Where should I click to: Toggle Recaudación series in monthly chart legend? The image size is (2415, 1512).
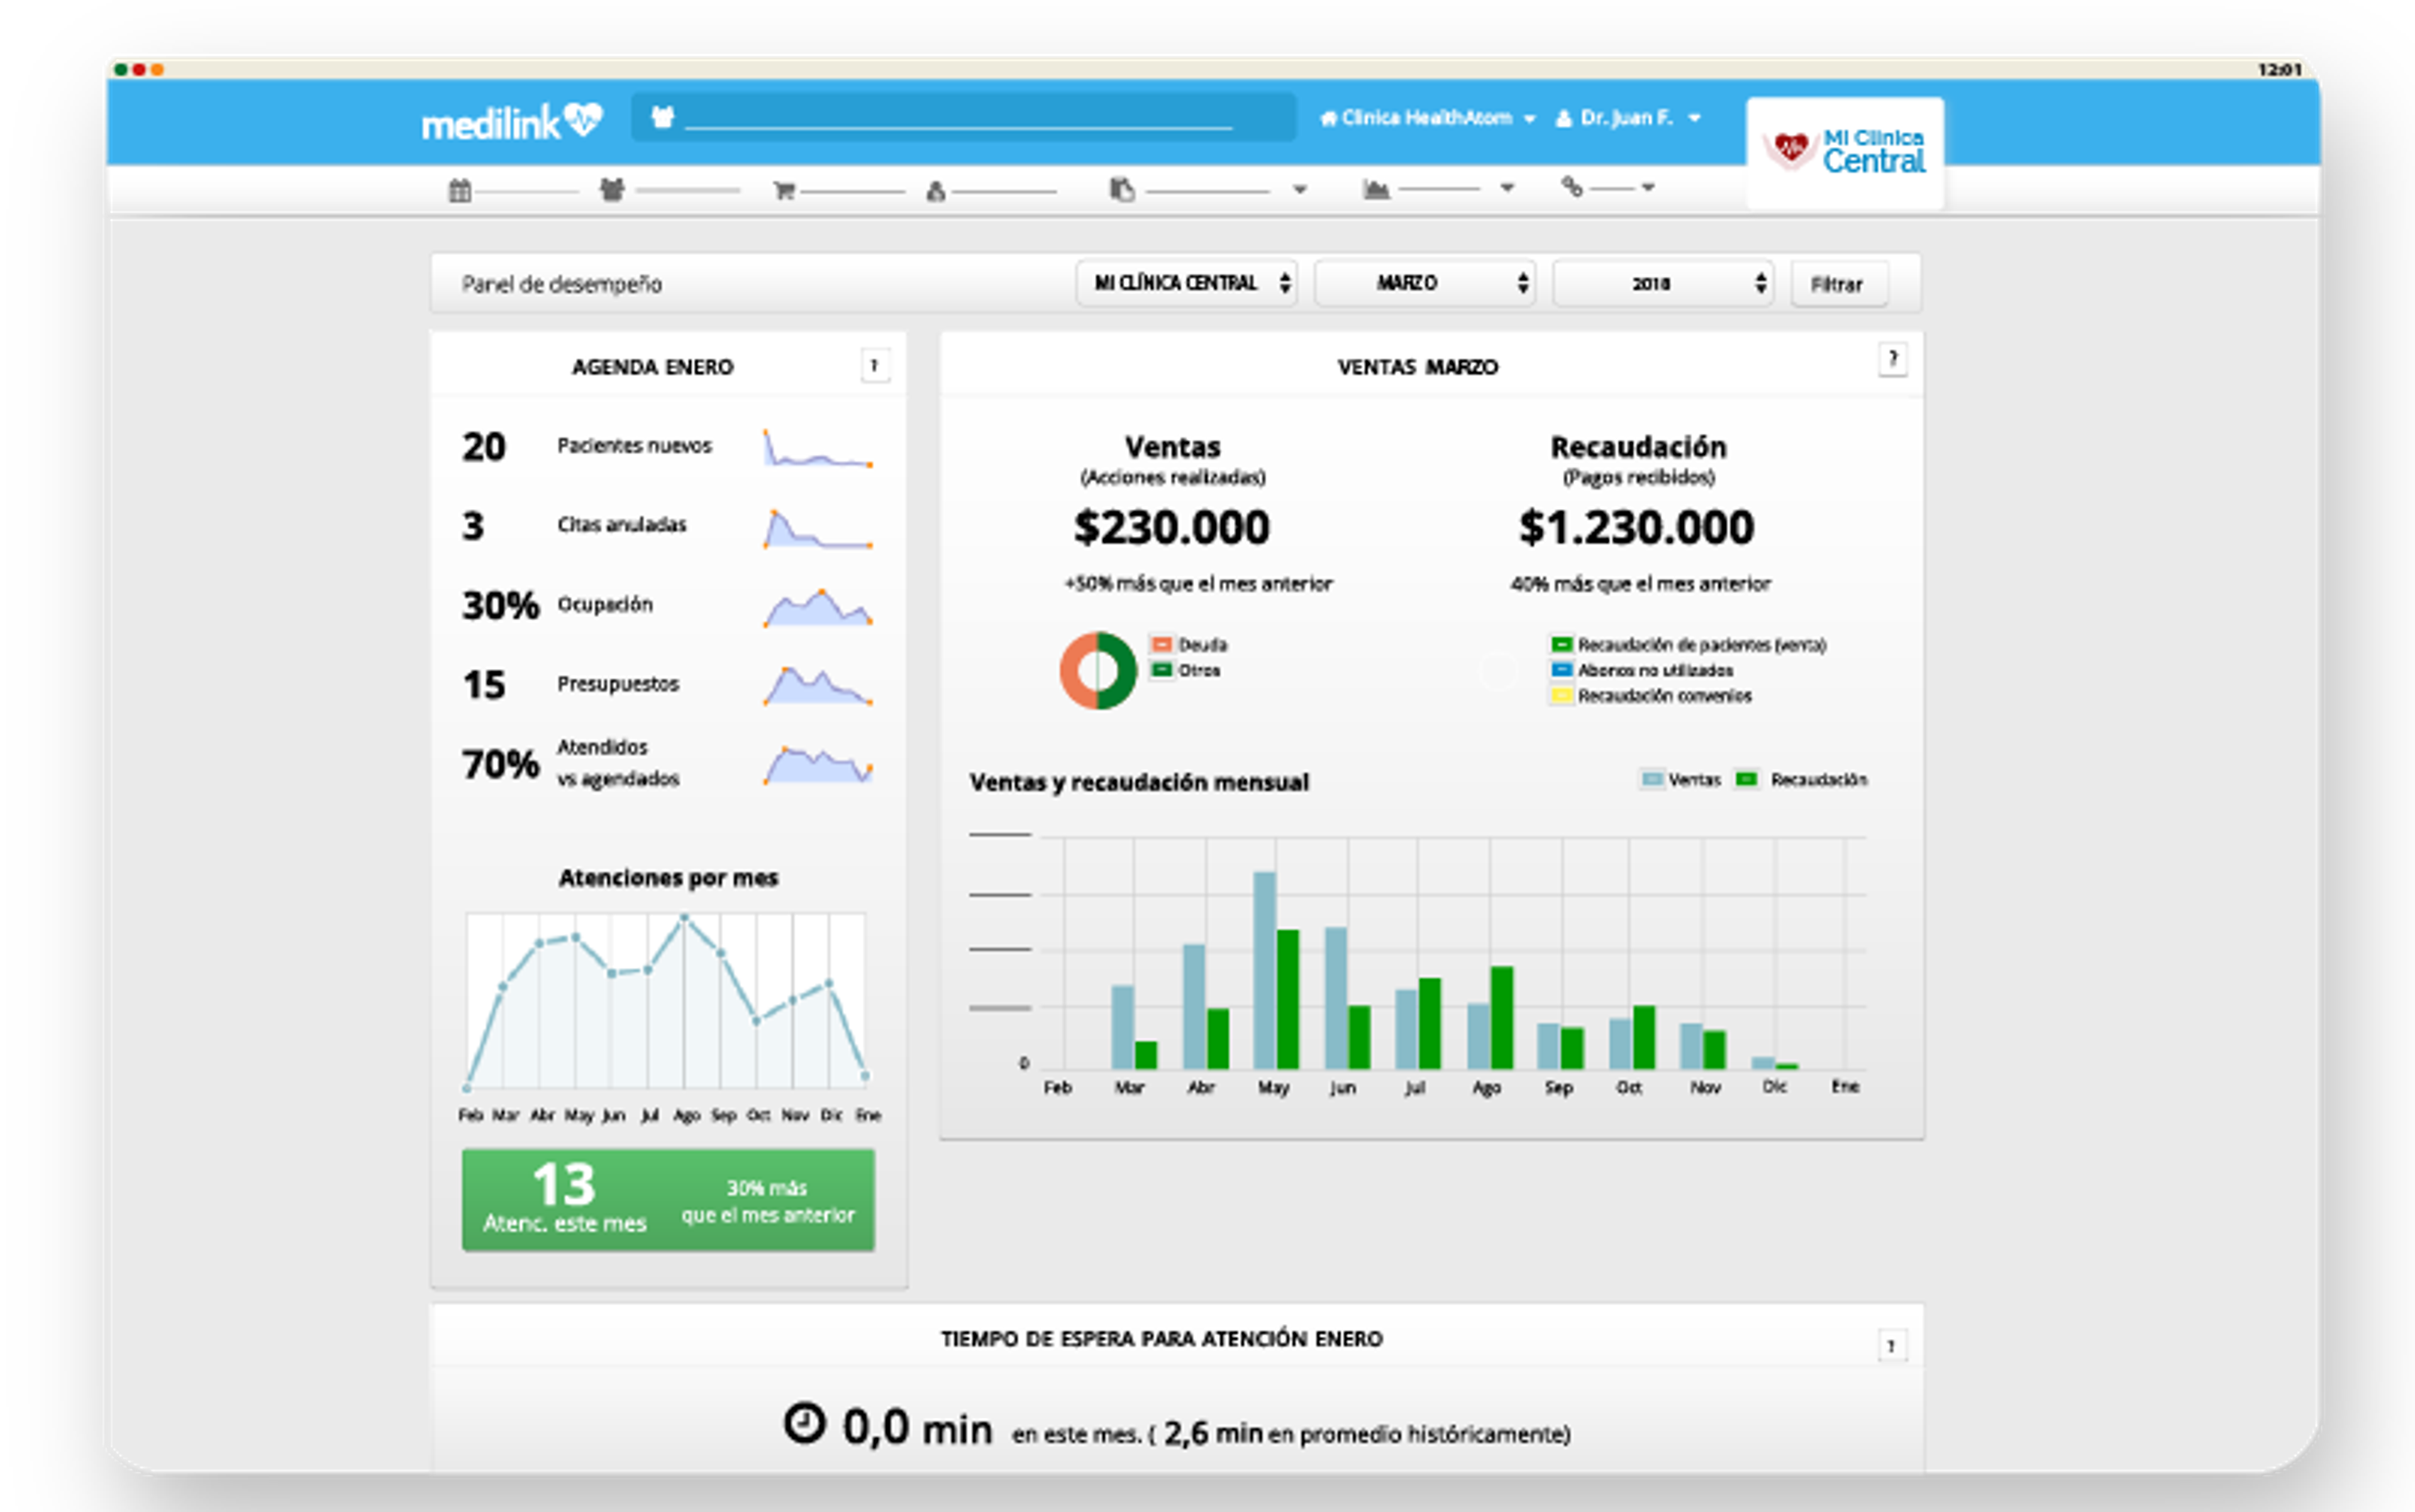(x=1802, y=779)
